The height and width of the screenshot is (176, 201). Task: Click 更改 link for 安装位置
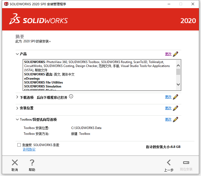pyautogui.click(x=168, y=108)
